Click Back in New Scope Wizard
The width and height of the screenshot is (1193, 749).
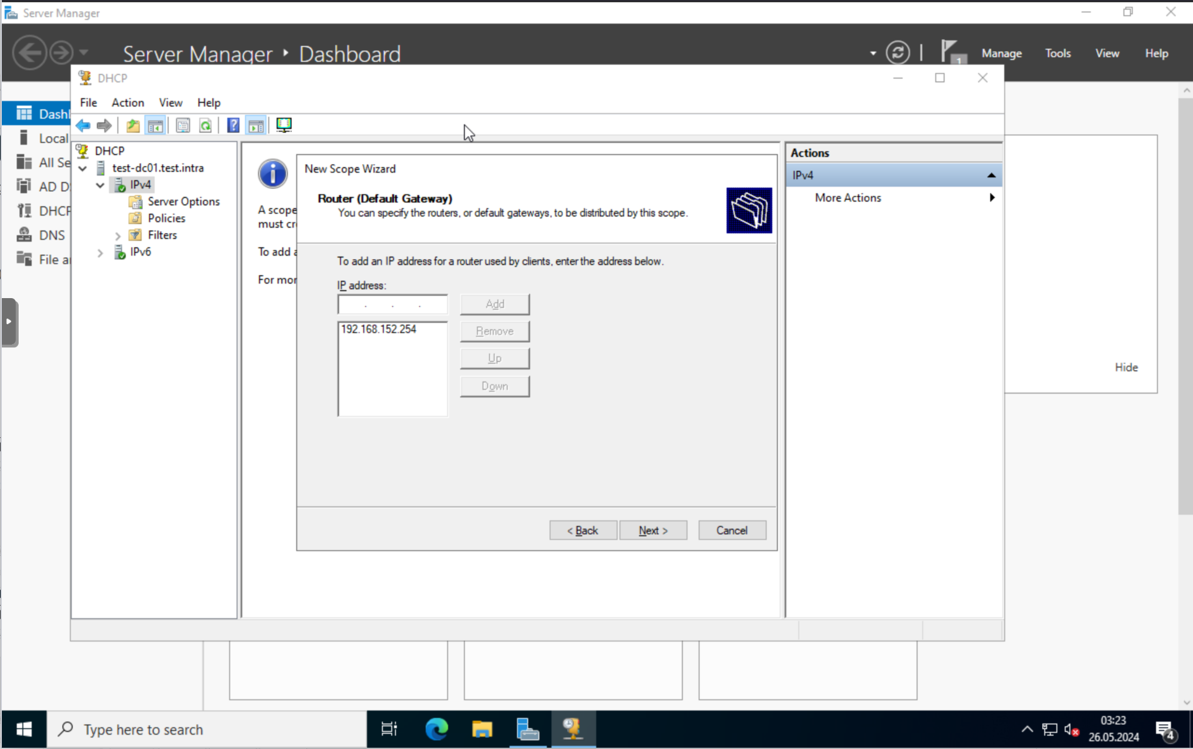pos(583,530)
